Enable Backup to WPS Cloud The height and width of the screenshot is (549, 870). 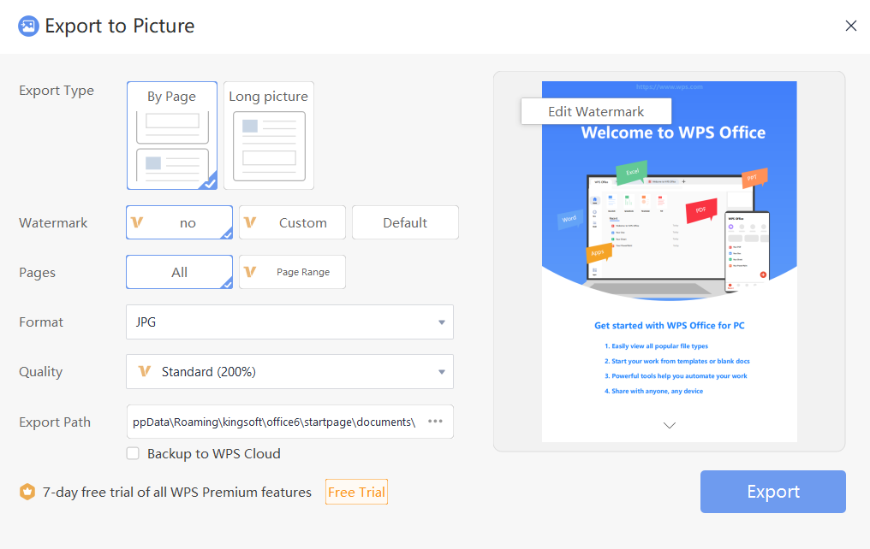133,454
